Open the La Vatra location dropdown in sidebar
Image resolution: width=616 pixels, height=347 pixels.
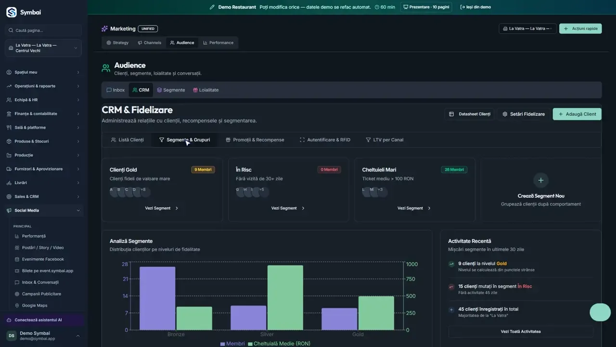click(x=43, y=48)
